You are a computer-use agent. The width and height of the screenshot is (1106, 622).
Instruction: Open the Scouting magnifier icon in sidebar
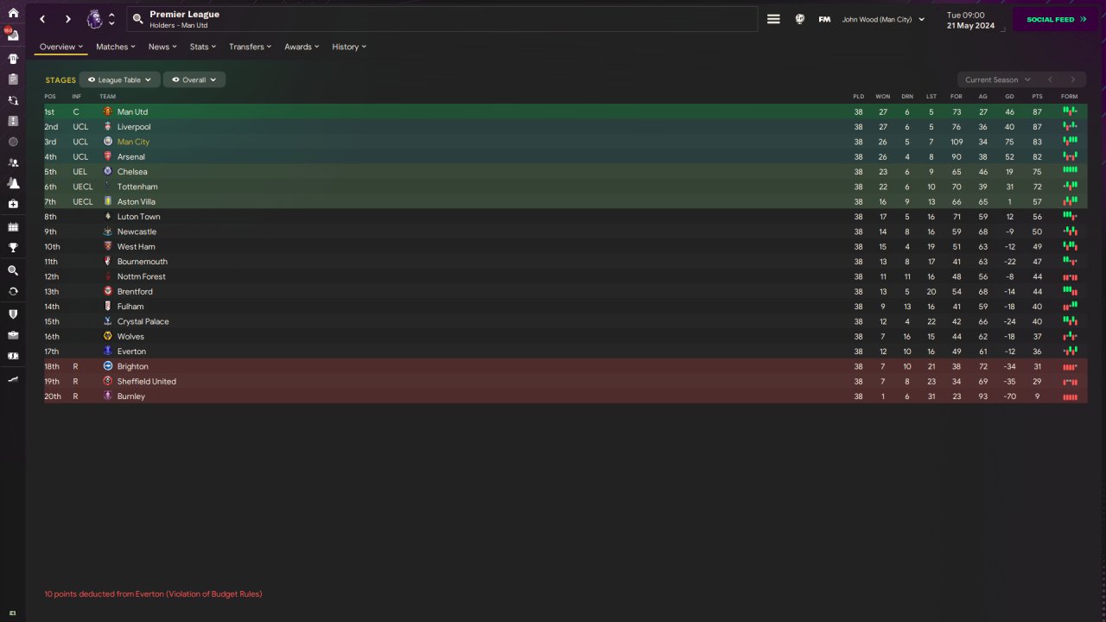tap(13, 270)
